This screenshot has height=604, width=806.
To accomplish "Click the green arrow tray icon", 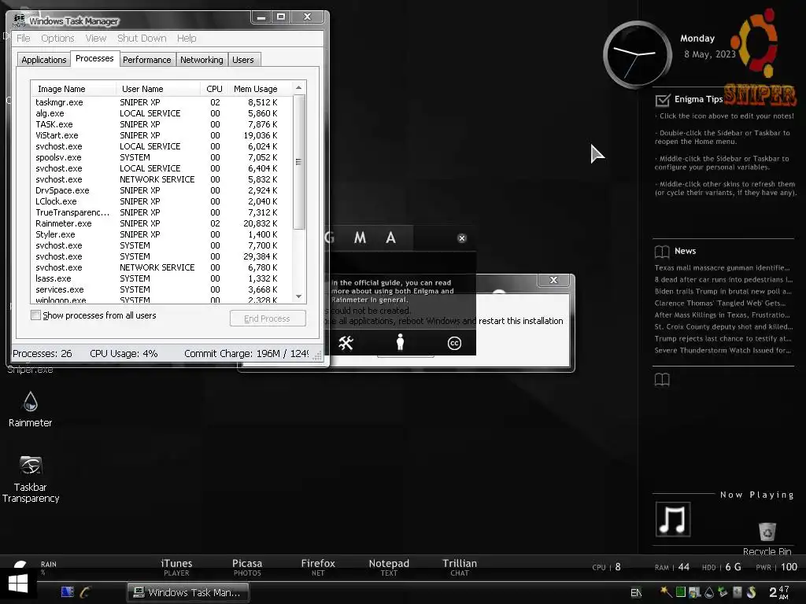I will [x=723, y=591].
